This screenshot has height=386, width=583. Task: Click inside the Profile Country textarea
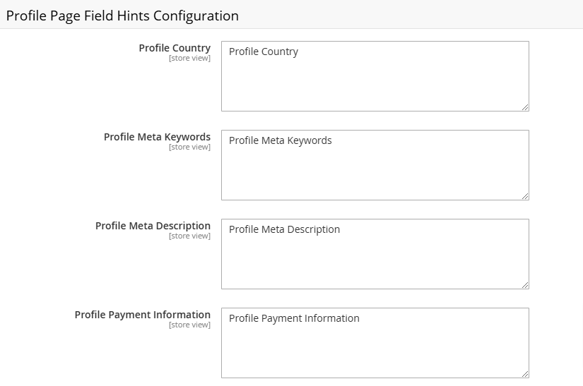coord(375,76)
